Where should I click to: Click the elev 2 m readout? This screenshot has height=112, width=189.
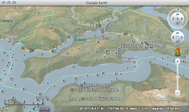[x=139, y=109]
